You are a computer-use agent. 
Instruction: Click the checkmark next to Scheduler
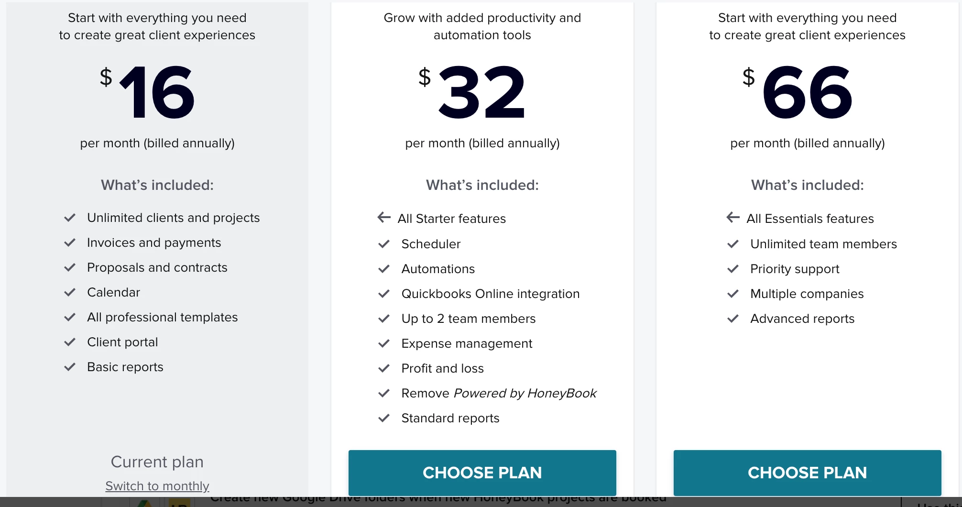click(384, 244)
